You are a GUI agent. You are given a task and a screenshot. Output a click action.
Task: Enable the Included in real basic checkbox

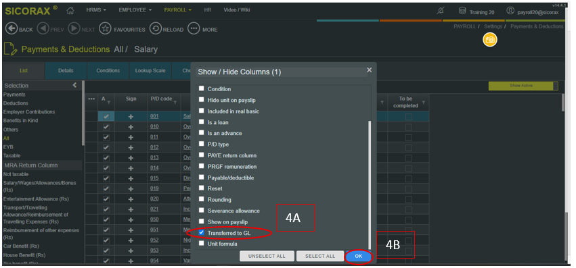[x=201, y=111]
